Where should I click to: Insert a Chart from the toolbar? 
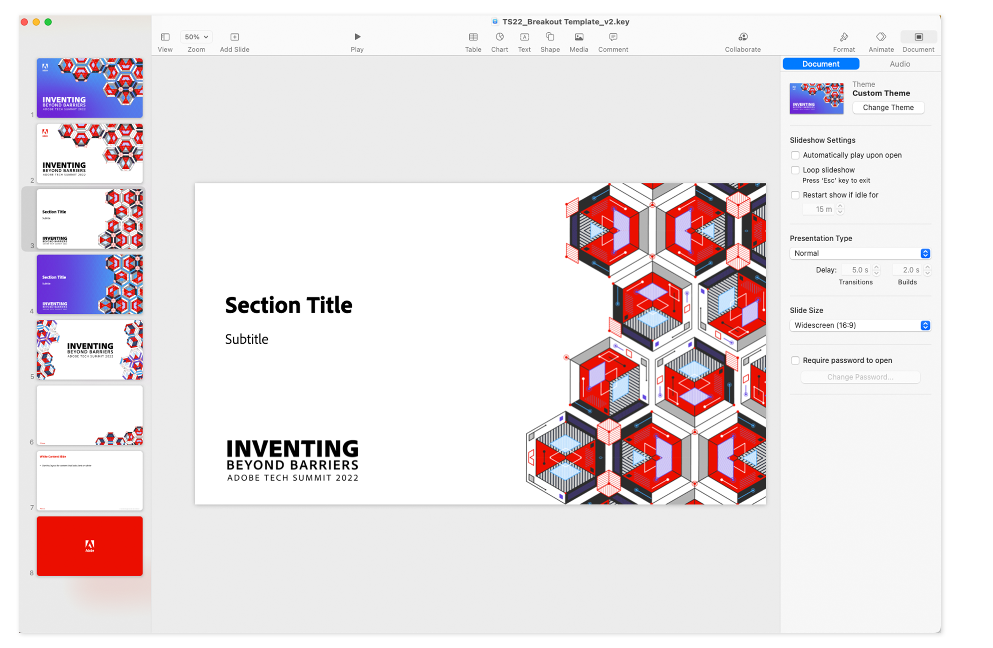point(499,37)
